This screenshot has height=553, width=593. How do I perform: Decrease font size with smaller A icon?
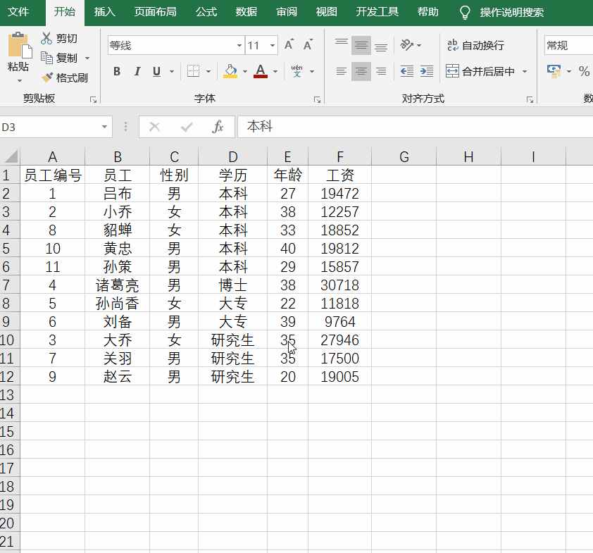point(308,45)
